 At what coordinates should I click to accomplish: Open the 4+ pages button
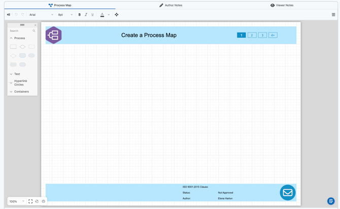pyautogui.click(x=273, y=35)
